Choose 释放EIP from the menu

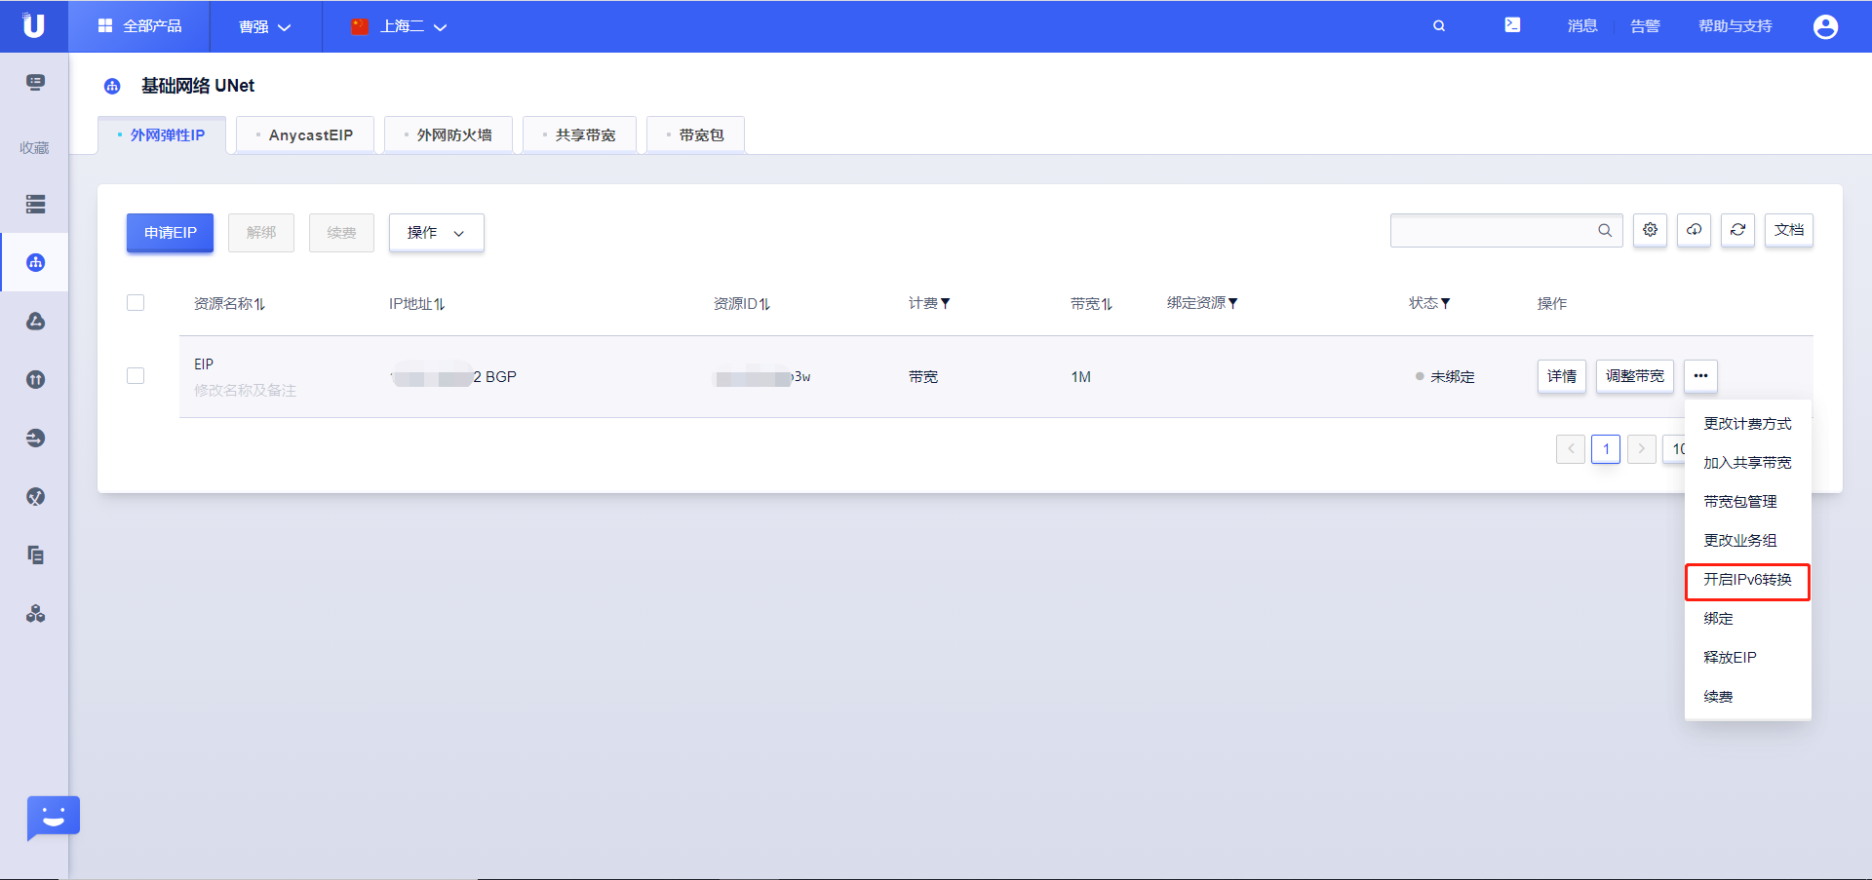pos(1747,658)
